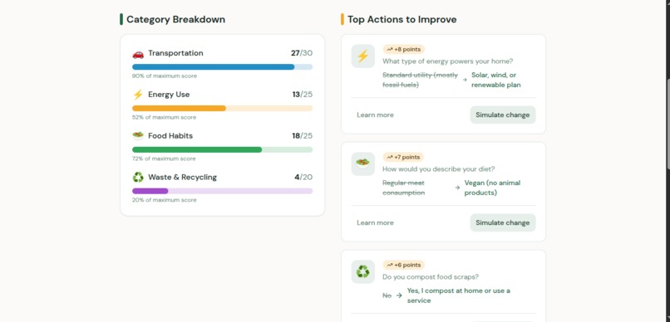Click 'How would you describe your diet?'

tap(438, 169)
